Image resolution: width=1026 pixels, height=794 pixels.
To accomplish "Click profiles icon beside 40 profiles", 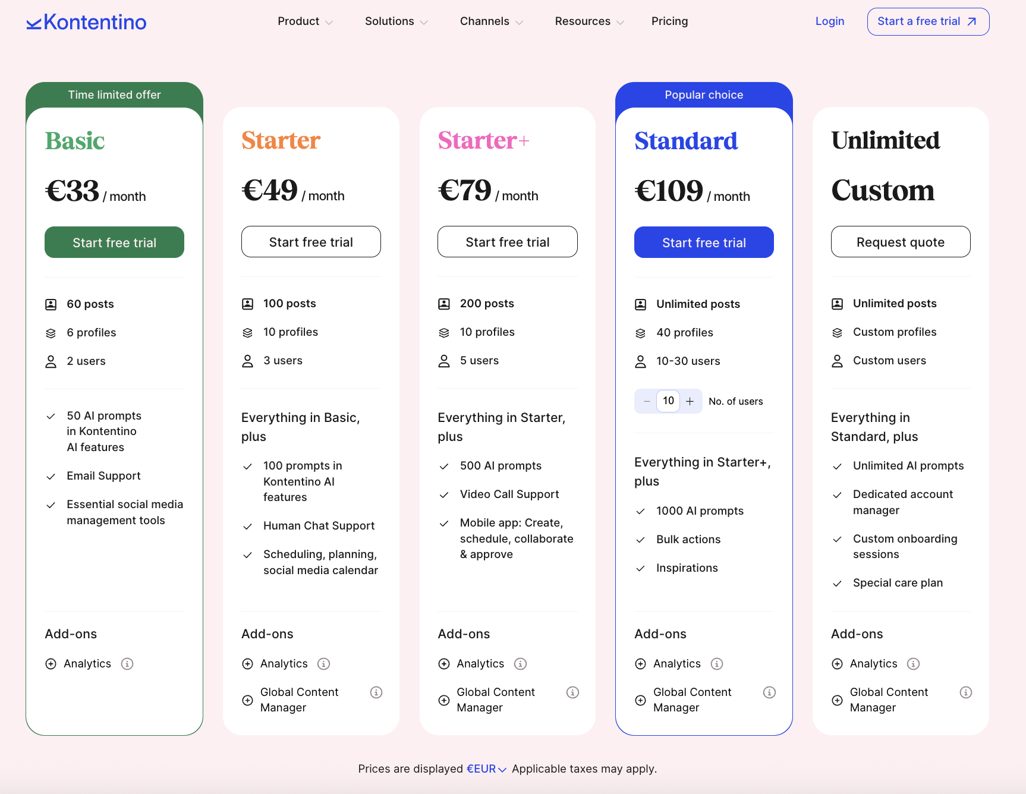I will click(641, 333).
